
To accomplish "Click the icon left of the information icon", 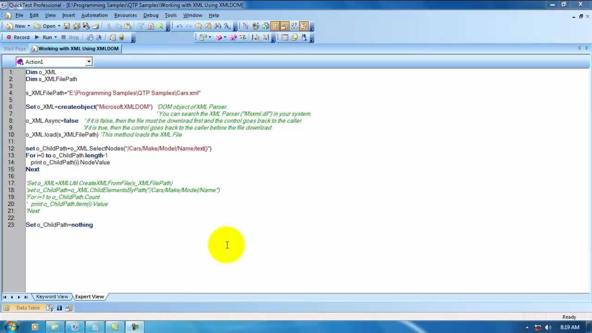I will tap(50, 308).
